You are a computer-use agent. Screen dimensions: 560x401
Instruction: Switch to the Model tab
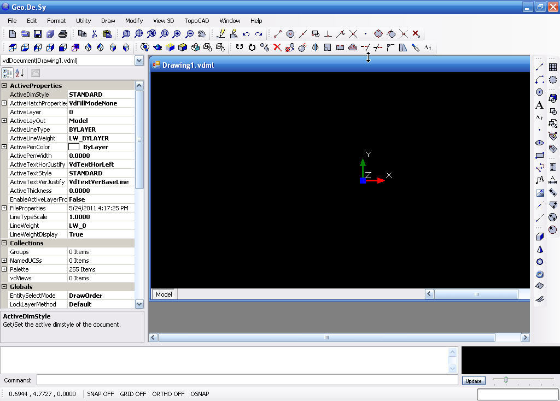pyautogui.click(x=163, y=294)
